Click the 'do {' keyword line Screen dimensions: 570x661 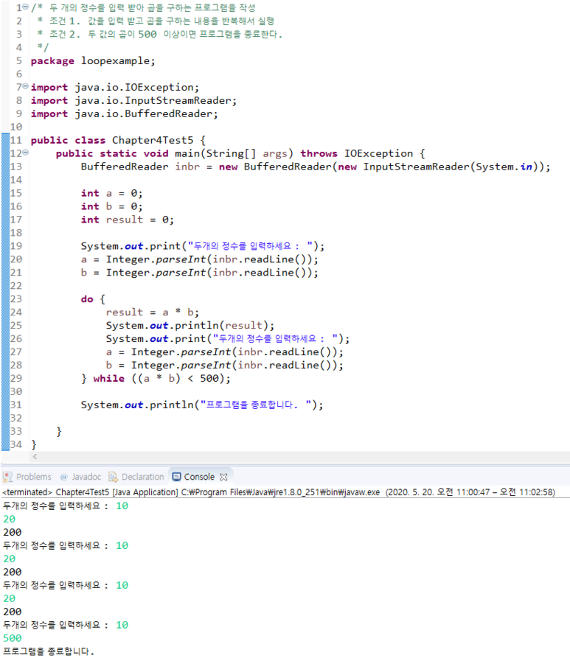[x=93, y=299]
